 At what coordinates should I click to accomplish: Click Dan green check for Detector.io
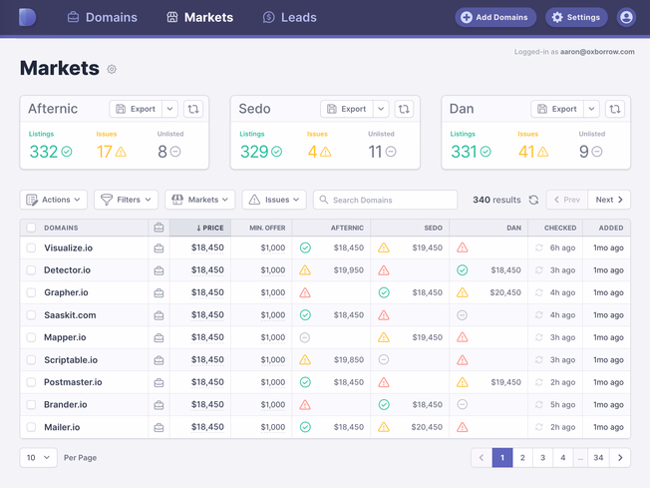click(x=463, y=270)
